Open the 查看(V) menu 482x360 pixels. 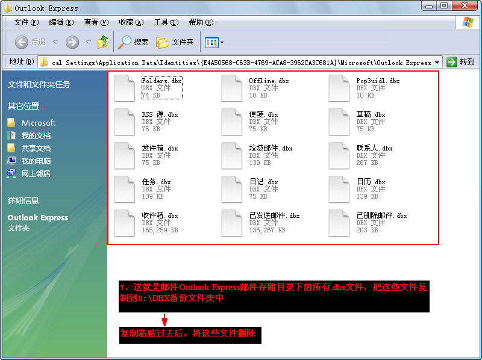click(x=96, y=22)
